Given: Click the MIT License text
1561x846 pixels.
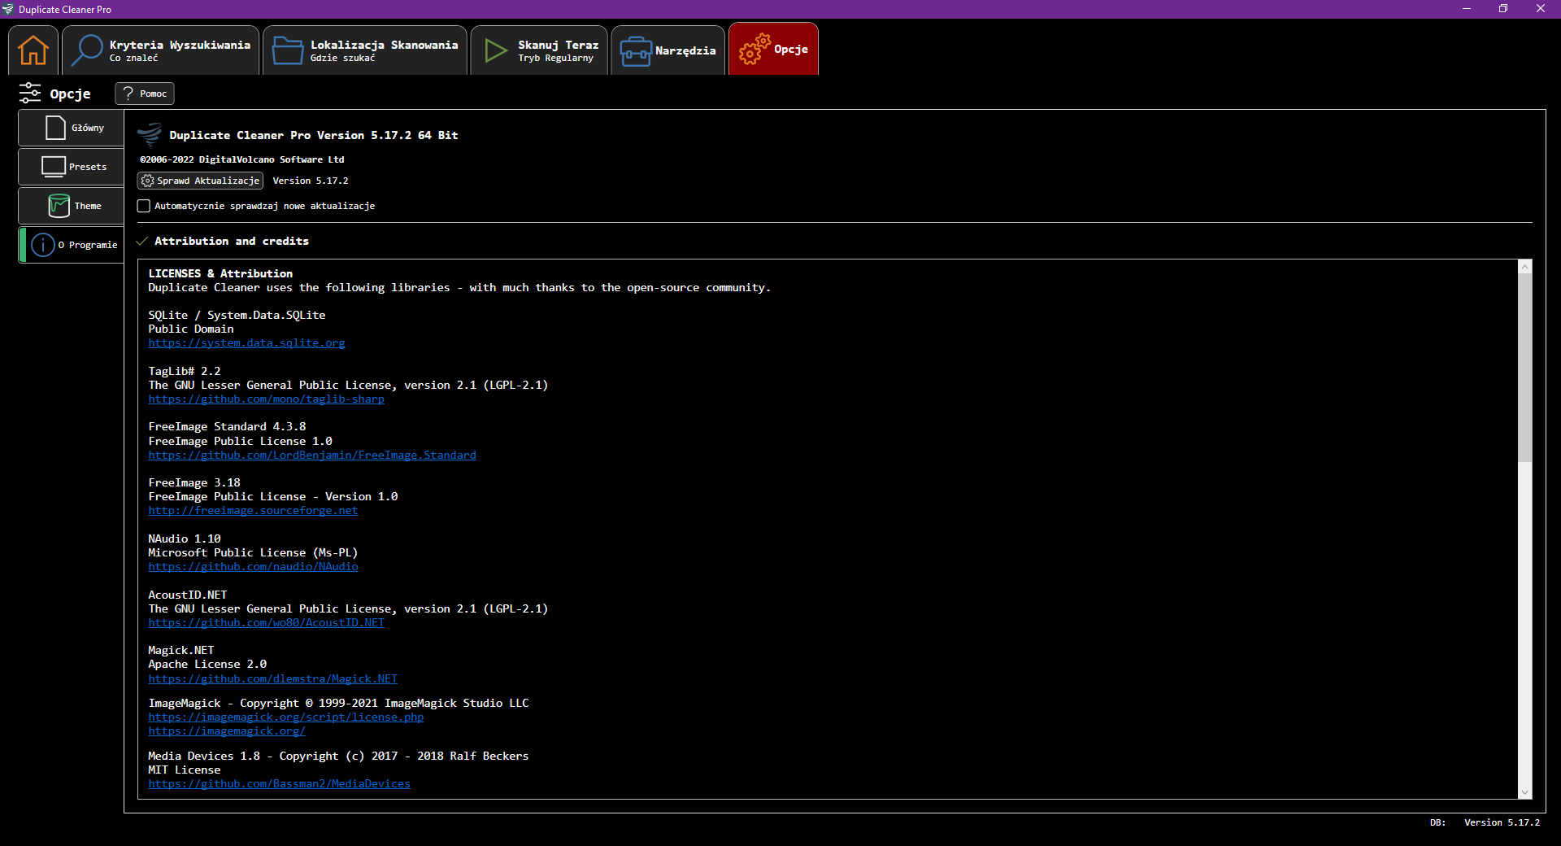Looking at the screenshot, I should [x=184, y=770].
